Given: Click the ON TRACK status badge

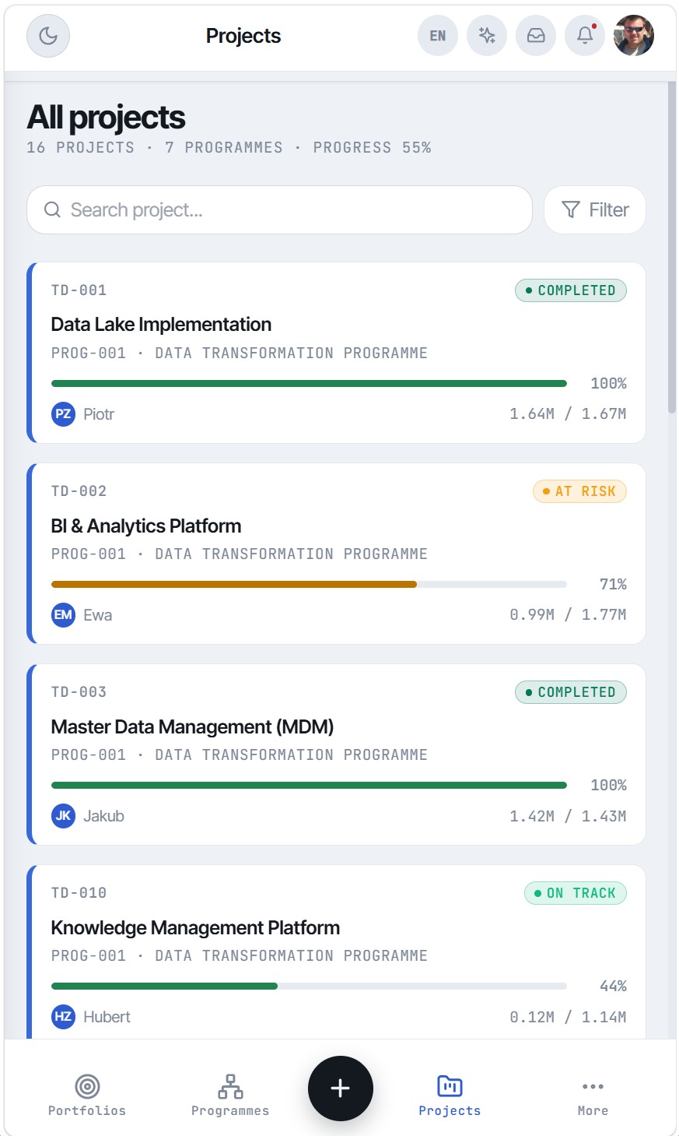Looking at the screenshot, I should [576, 893].
